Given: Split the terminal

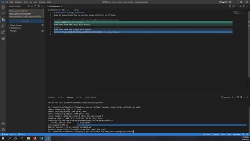Looking at the screenshot, I should pyautogui.click(x=238, y=97).
